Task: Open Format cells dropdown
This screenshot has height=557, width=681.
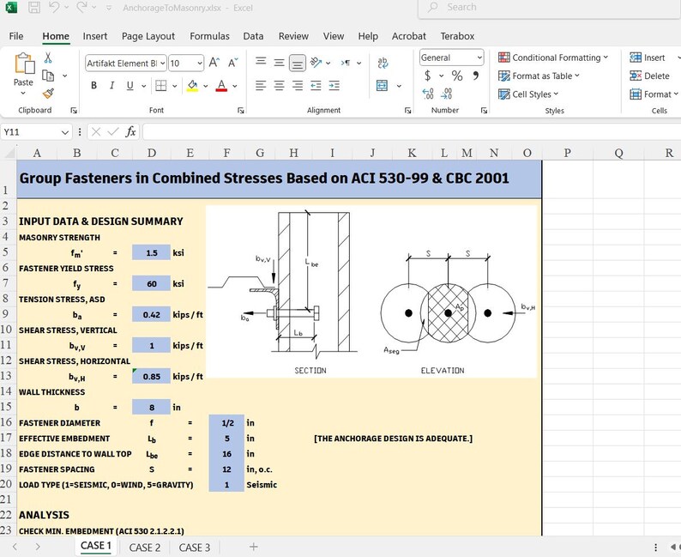Action: 654,94
